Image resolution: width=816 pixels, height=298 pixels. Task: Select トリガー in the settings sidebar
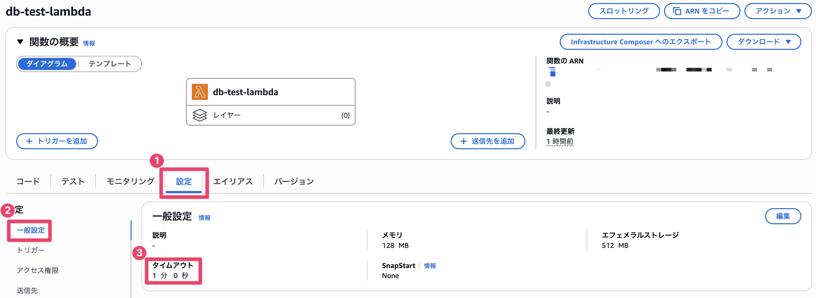pyautogui.click(x=31, y=250)
